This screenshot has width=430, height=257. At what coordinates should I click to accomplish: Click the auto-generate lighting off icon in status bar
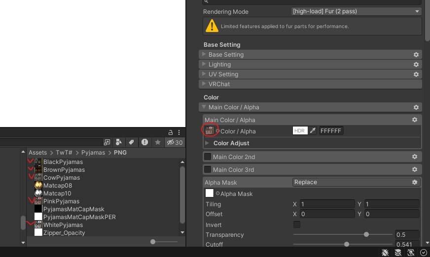pos(411,253)
